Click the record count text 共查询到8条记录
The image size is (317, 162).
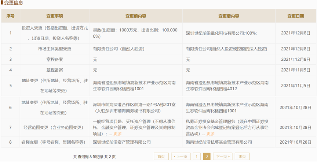pyautogui.click(x=94, y=157)
